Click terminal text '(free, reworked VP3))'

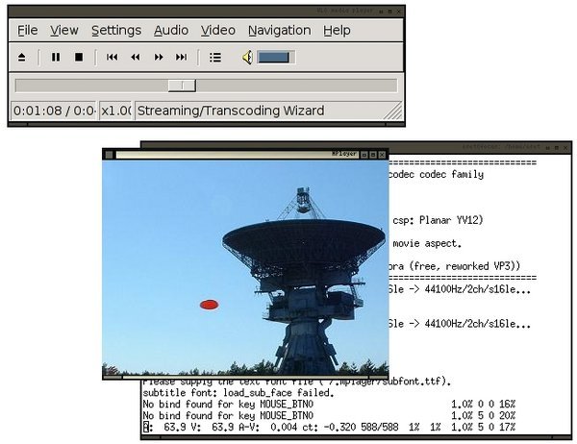[464, 266]
